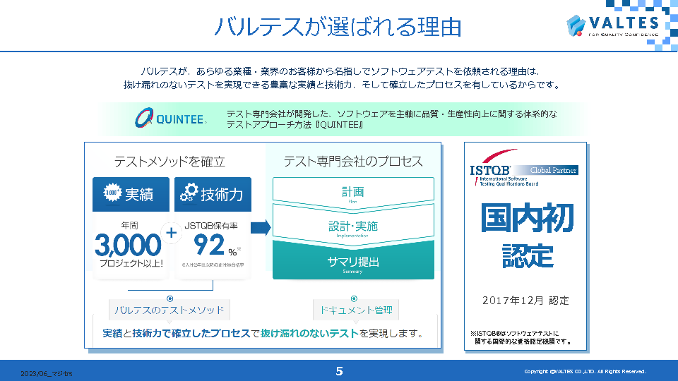The height and width of the screenshot is (381, 678).
Task: Click the ドキュメント管理 label
Action: (354, 310)
